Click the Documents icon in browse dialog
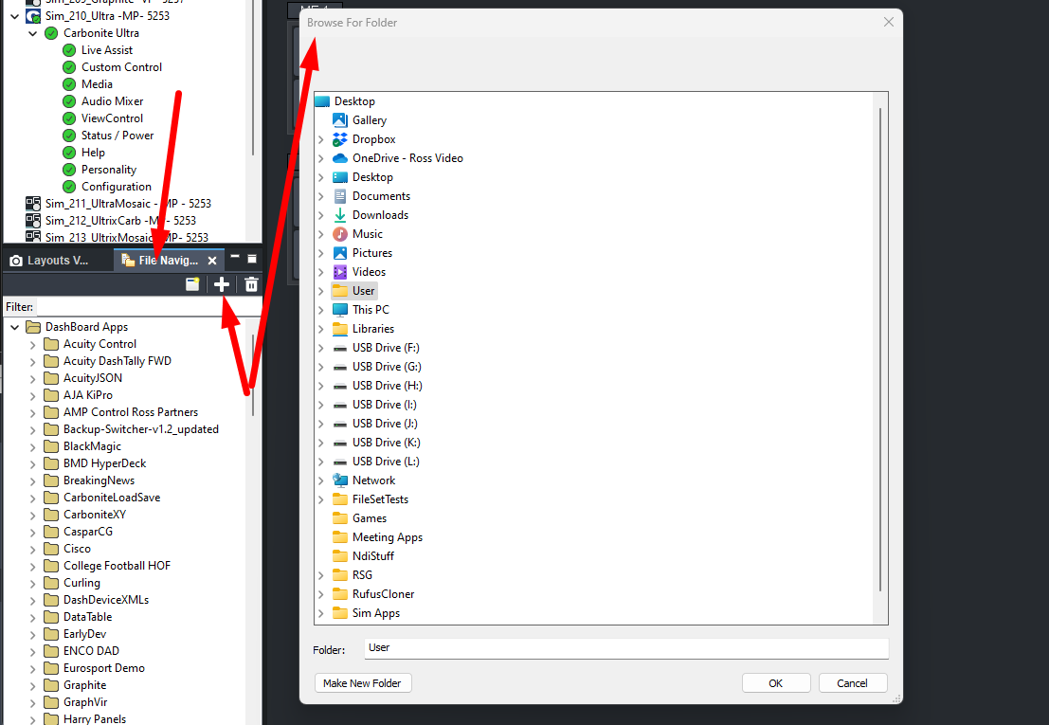Viewport: 1049px width, 725px height. click(x=340, y=196)
